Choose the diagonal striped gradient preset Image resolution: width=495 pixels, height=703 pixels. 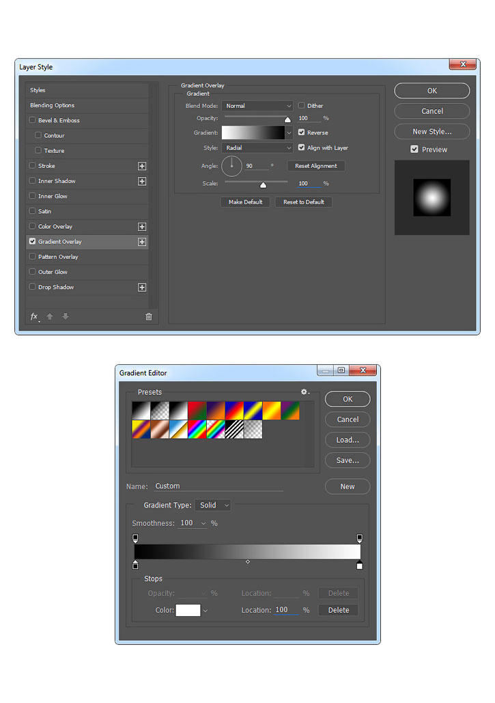point(234,430)
